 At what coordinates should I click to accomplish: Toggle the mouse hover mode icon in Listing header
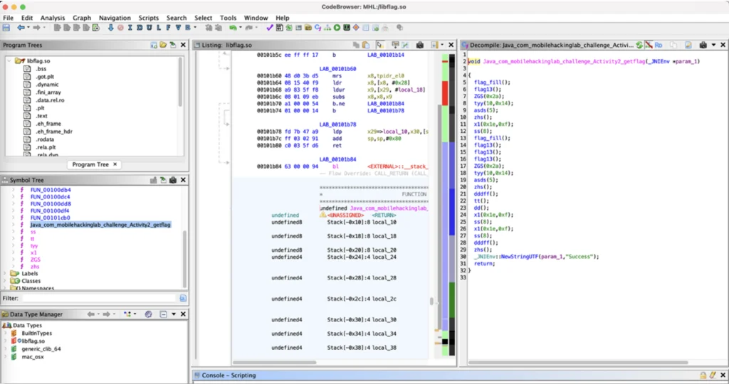380,45
